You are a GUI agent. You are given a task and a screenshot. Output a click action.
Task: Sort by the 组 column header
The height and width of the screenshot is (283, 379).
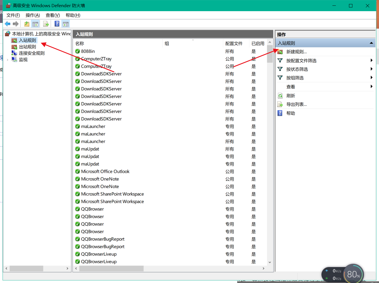pyautogui.click(x=193, y=43)
